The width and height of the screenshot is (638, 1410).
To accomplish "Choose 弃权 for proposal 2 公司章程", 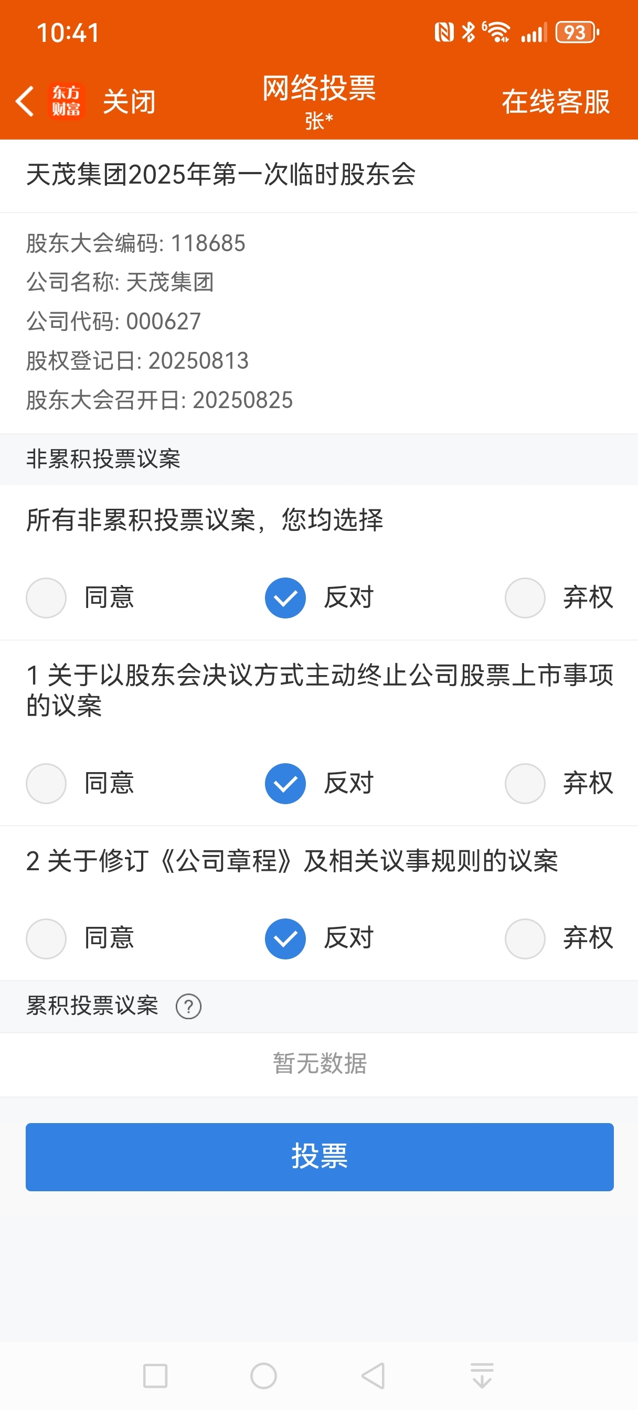I will (x=559, y=938).
